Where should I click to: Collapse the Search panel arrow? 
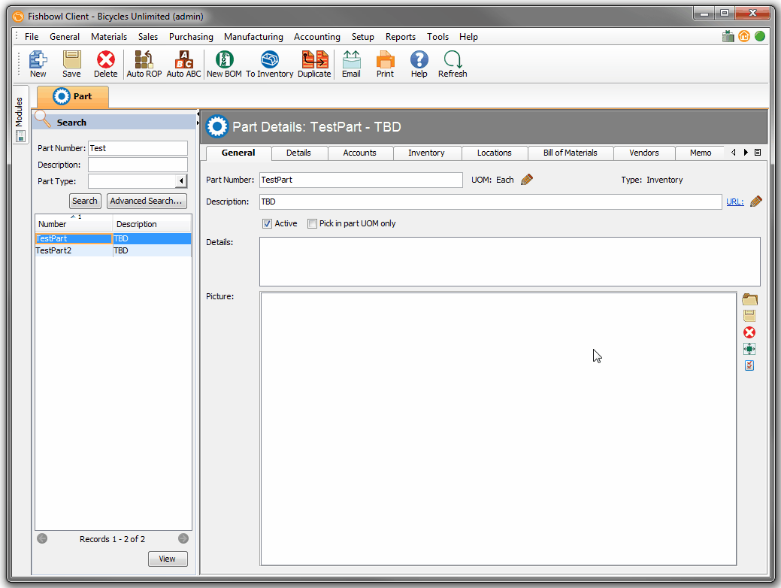pos(198,114)
